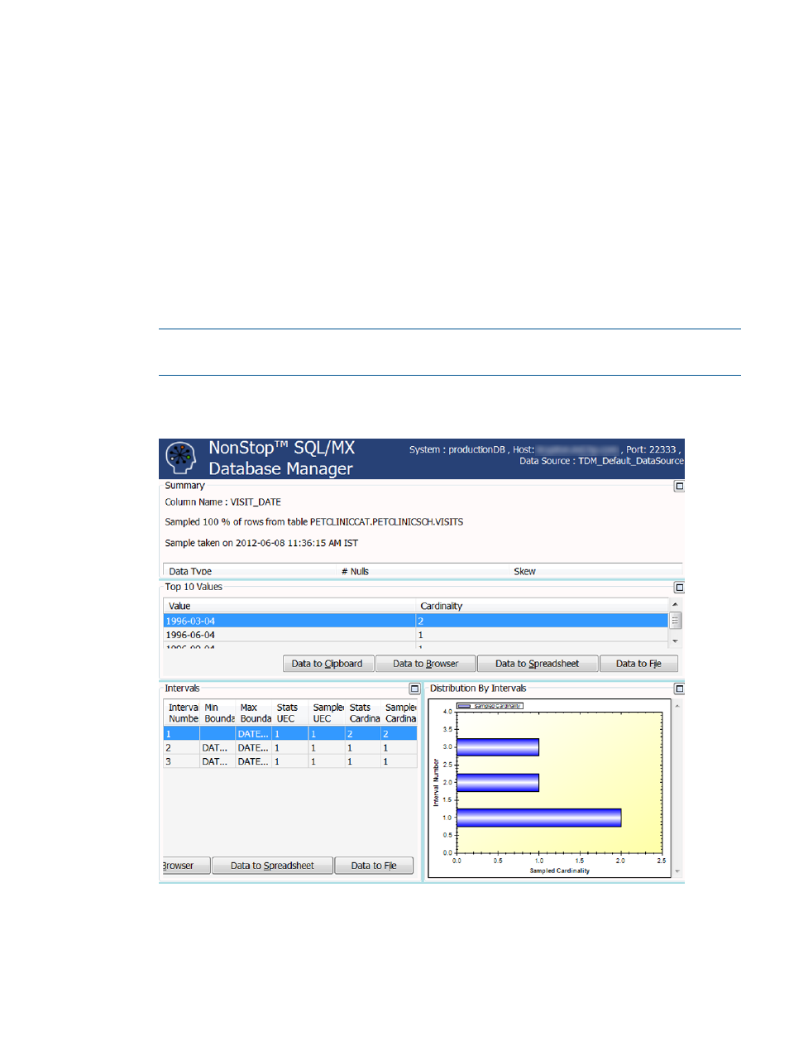Click the Top 10 Values scroll up arrow

(675, 605)
